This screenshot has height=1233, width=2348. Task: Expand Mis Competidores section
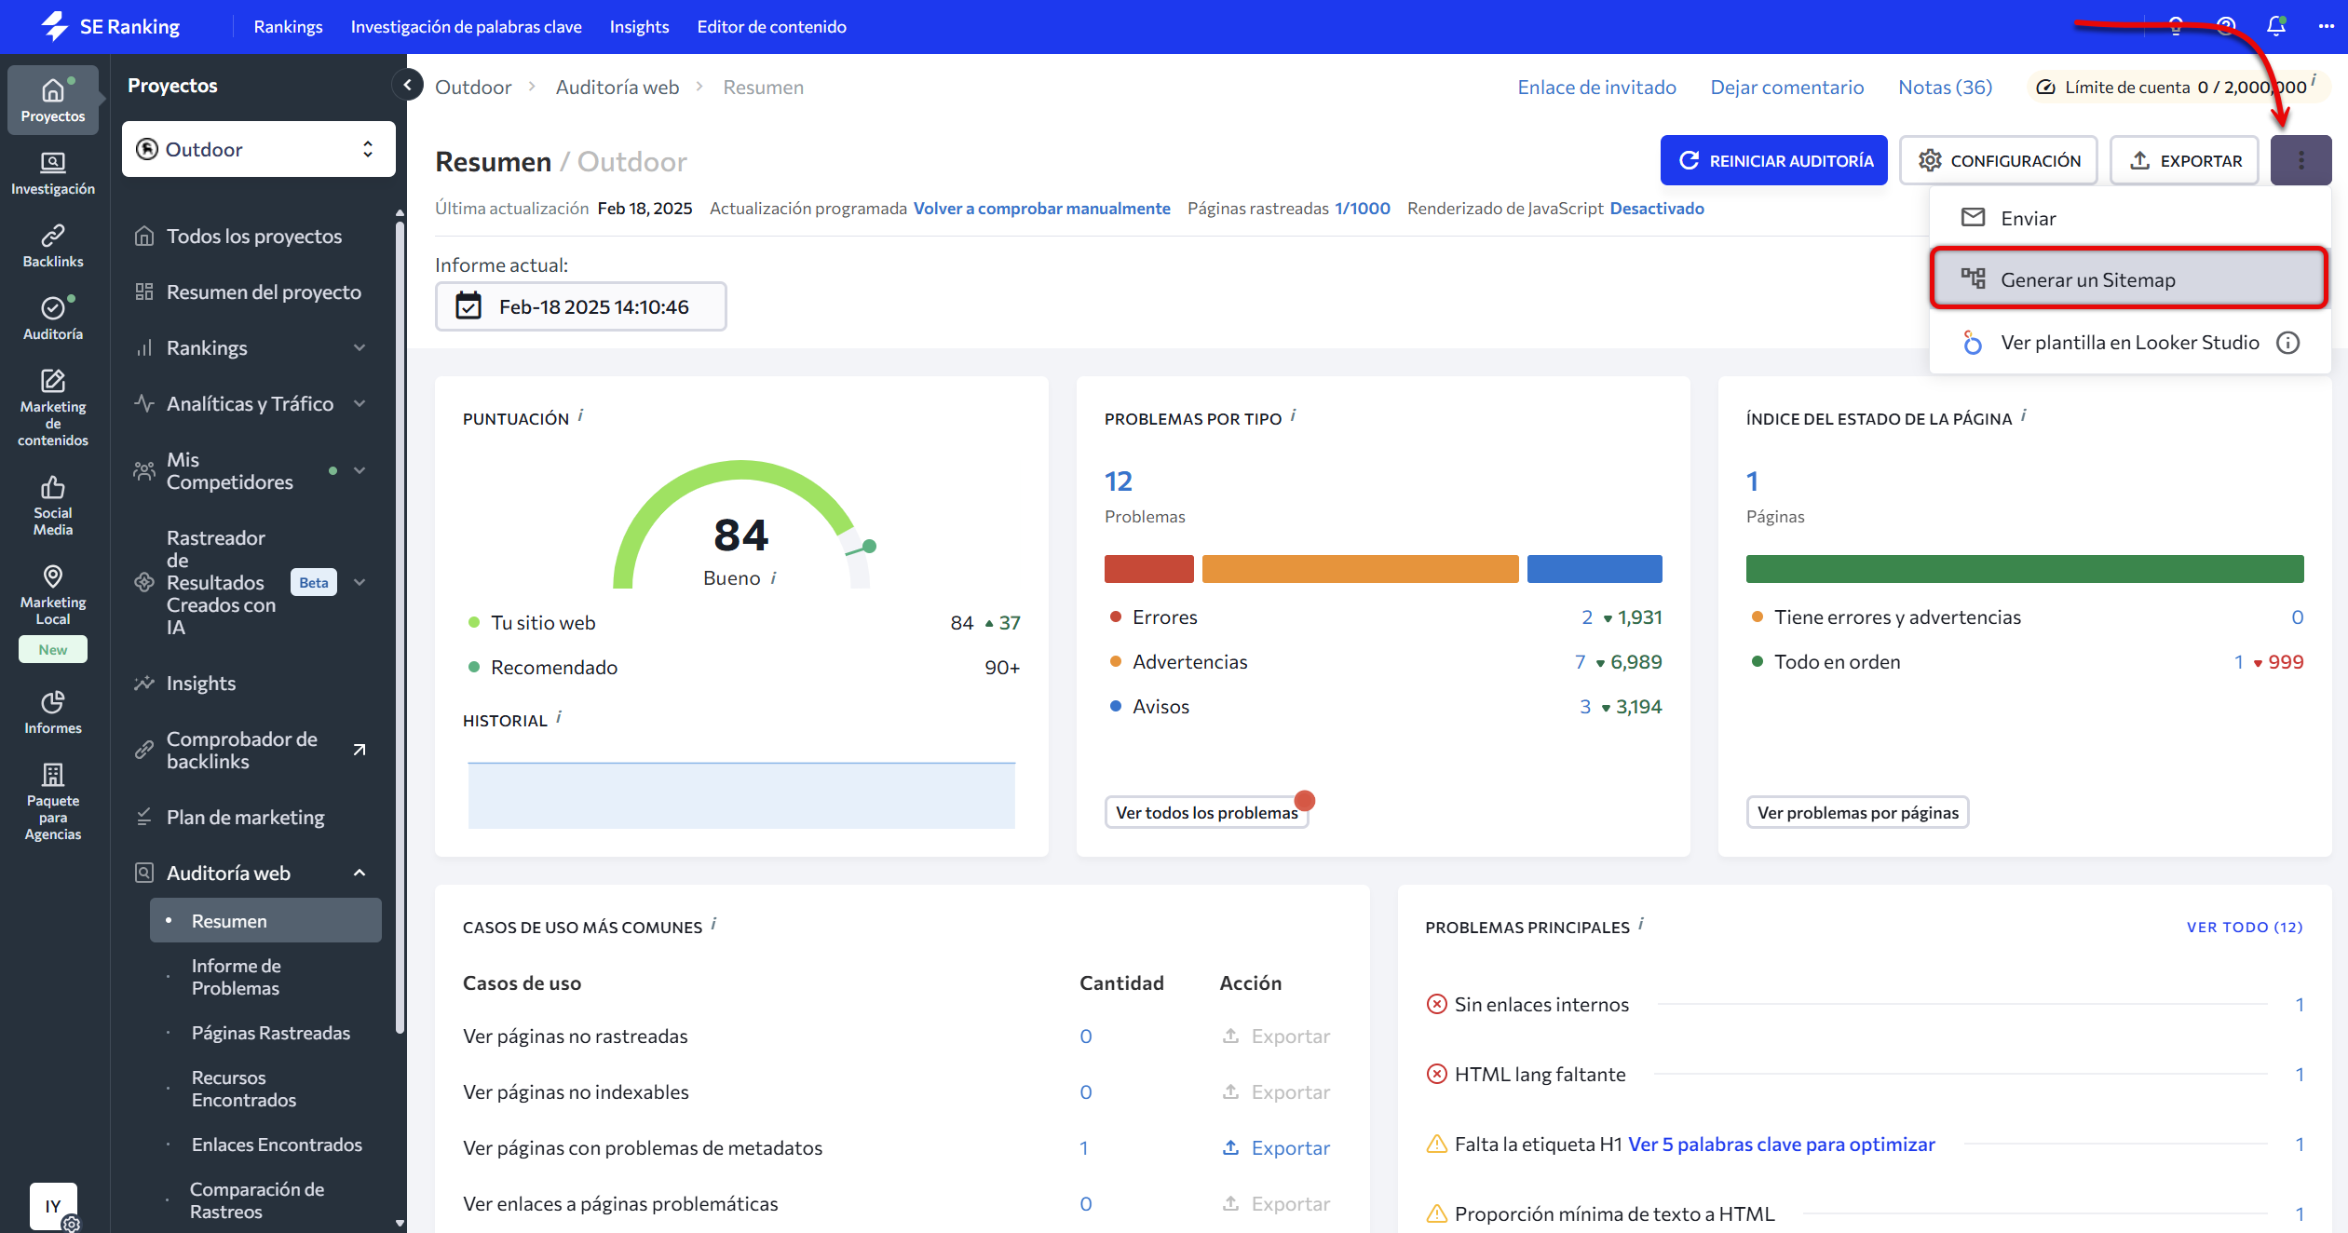(x=360, y=470)
